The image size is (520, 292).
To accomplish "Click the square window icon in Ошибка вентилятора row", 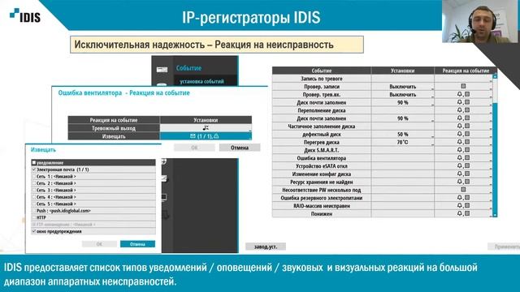I will point(467,158).
